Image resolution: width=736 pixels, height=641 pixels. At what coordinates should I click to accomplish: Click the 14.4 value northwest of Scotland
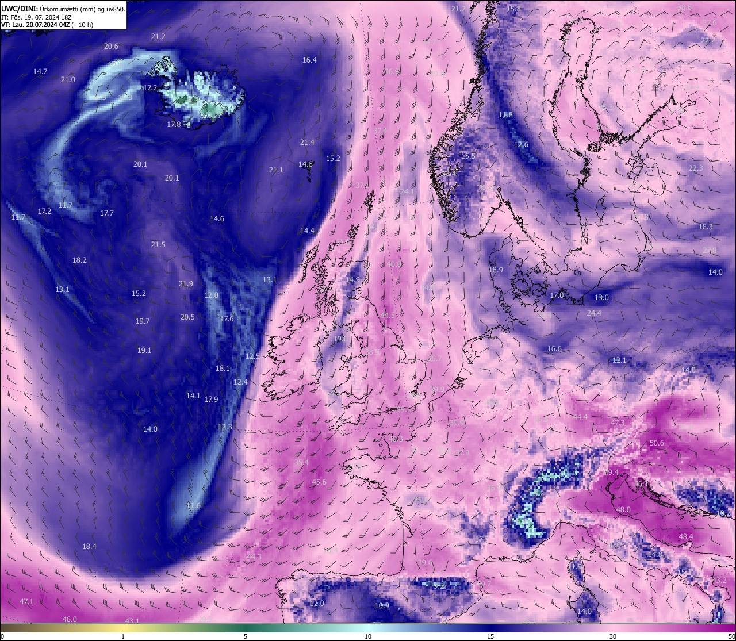coord(307,231)
